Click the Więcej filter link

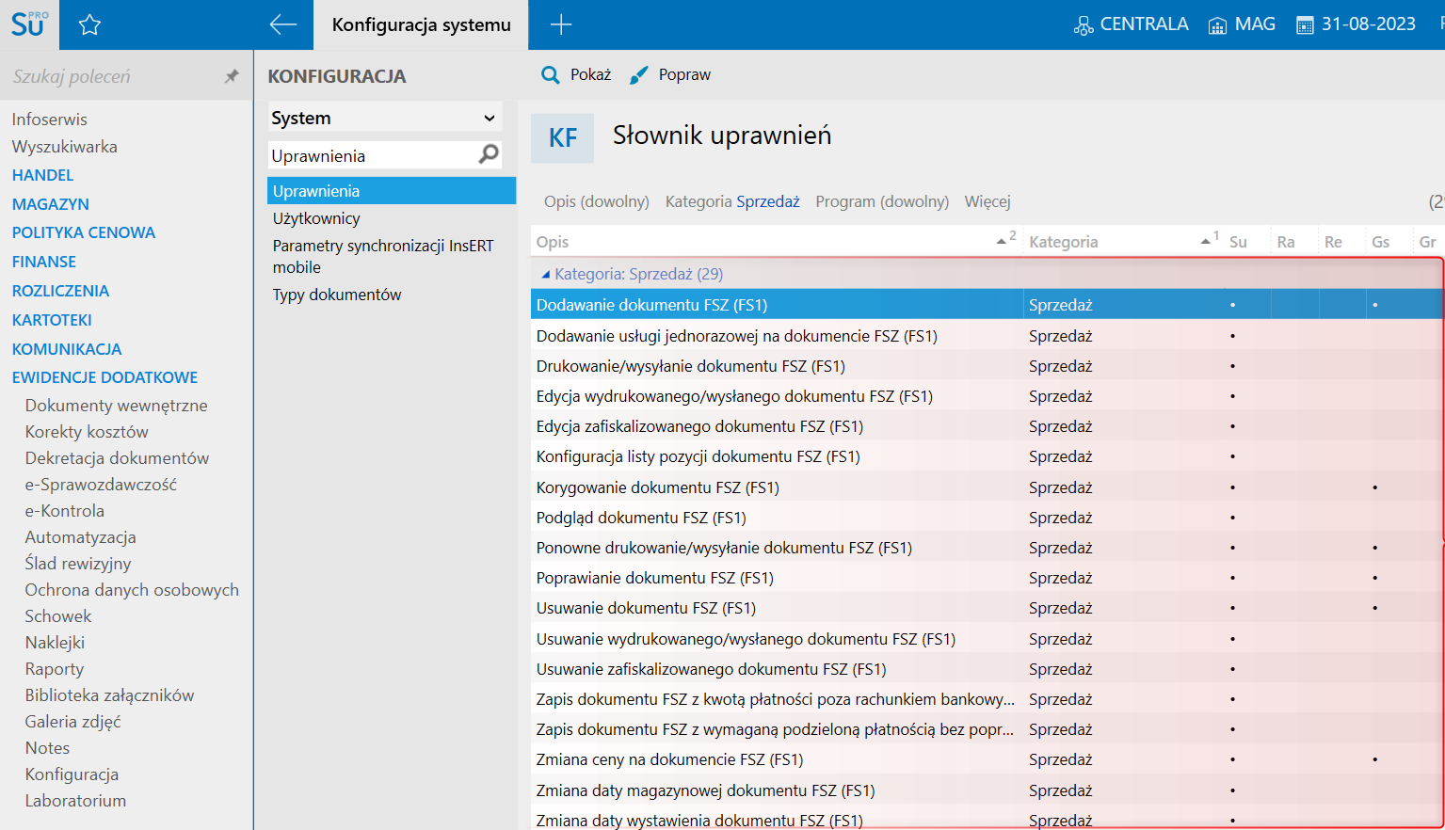click(987, 201)
